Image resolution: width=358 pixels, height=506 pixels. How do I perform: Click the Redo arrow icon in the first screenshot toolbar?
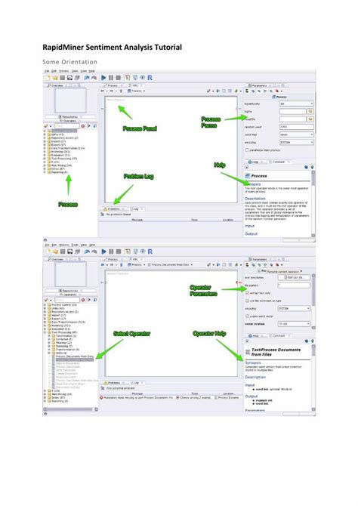coord(94,78)
